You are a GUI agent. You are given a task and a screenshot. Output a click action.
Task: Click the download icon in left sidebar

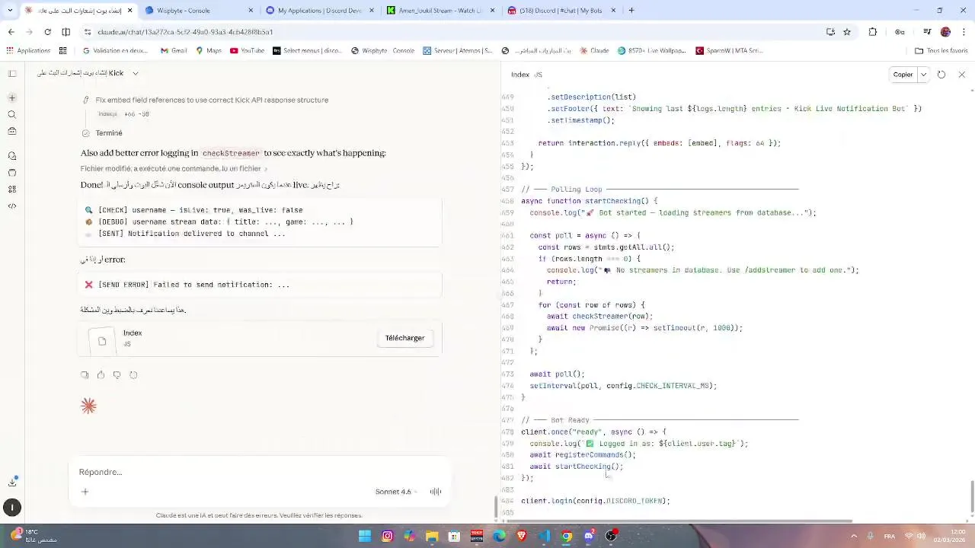(12, 482)
